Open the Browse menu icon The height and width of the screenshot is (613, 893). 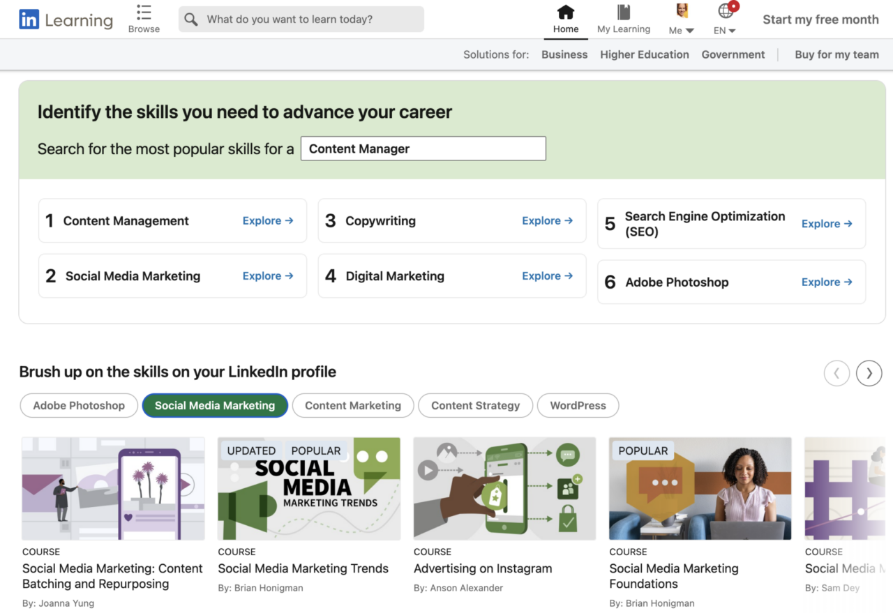[x=144, y=12]
